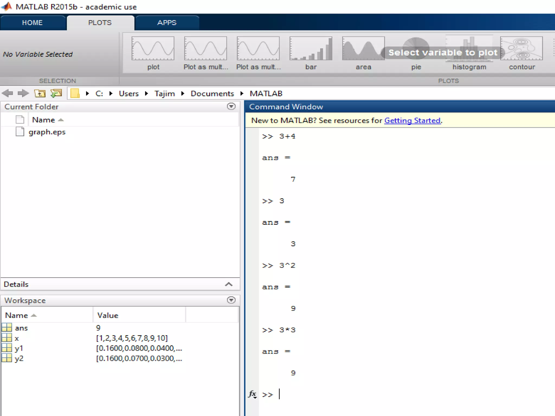This screenshot has width=555, height=416.
Task: Click the yellow folder icon in address bar
Action: click(x=75, y=93)
